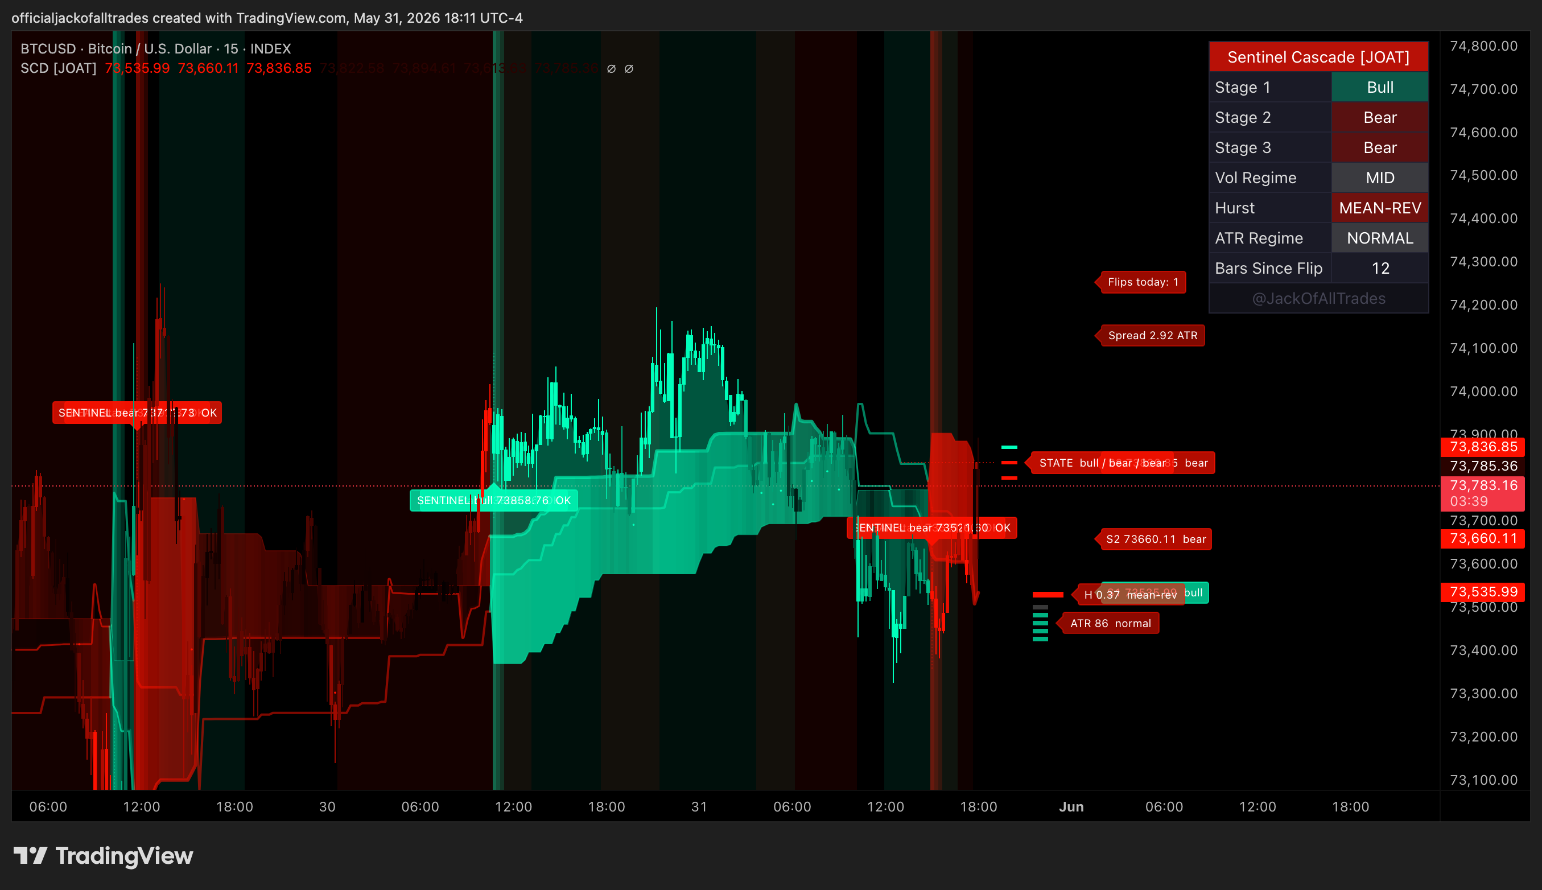
Task: Click the 30 date on time axis
Action: (327, 806)
